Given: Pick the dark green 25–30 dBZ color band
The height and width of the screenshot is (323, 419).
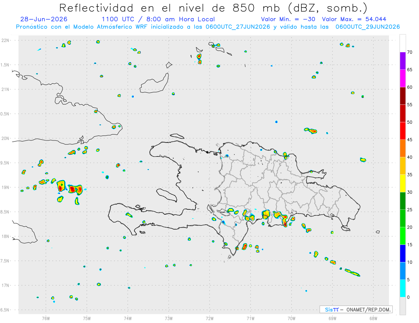Looking at the screenshot, I should (403, 201).
